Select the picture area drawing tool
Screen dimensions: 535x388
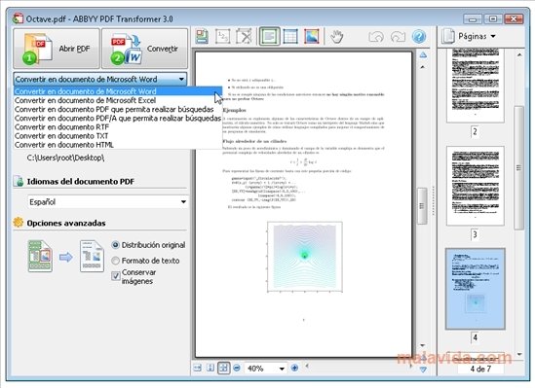coord(311,36)
